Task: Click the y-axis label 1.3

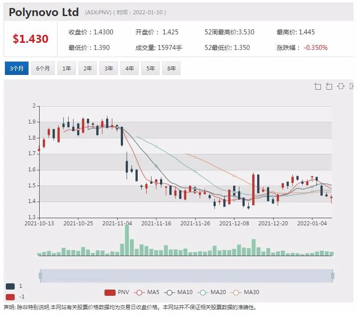Action: pos(32,217)
